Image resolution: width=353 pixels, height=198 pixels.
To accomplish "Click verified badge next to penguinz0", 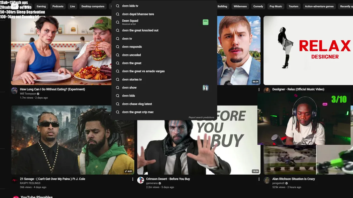I will 287,183.
